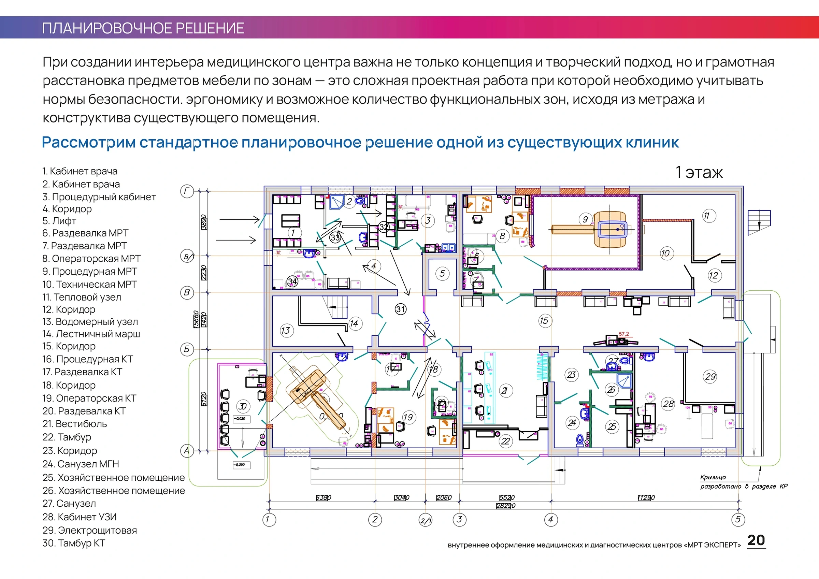Click the circled number 31 room marker
Image resolution: width=819 pixels, height=579 pixels.
coord(401,309)
